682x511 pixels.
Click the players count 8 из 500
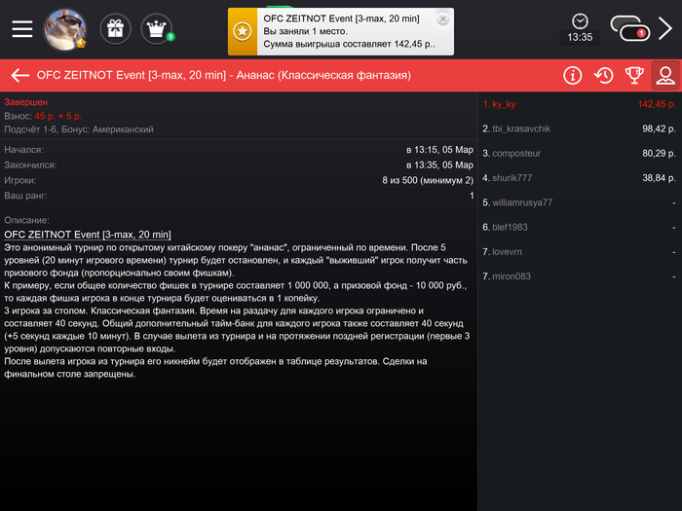coord(428,180)
